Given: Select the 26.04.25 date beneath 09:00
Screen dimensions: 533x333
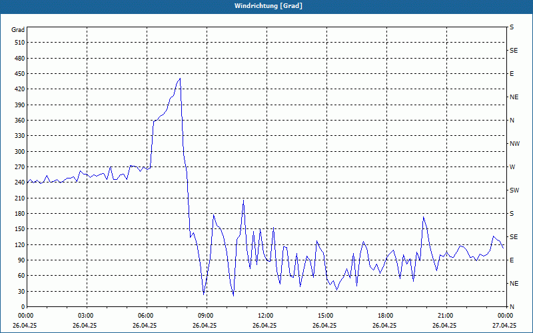Looking at the screenshot, I should click(205, 325).
